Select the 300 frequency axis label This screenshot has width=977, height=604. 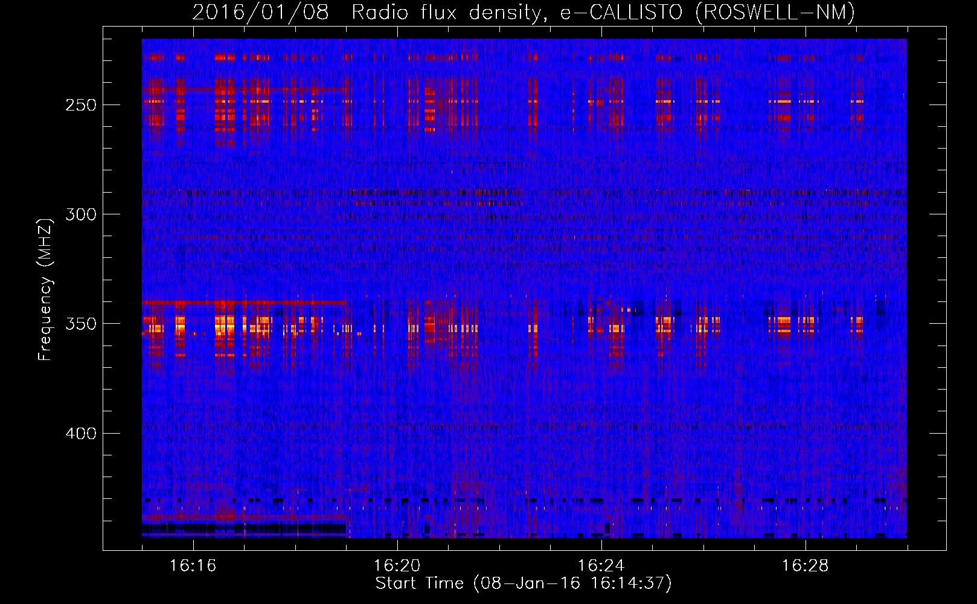pyautogui.click(x=81, y=214)
